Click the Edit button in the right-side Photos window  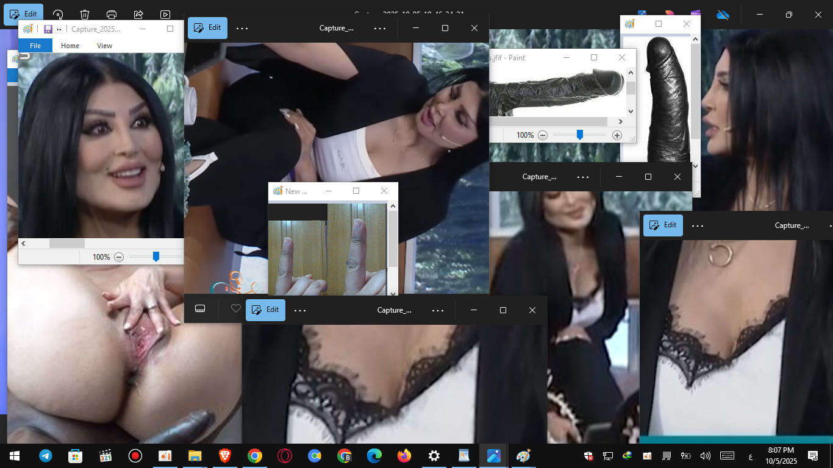click(663, 225)
